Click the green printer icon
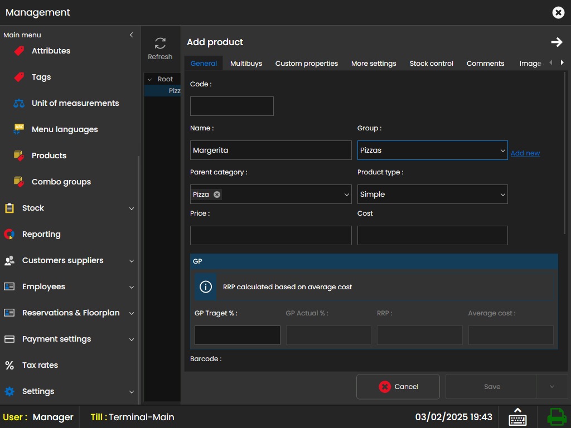Viewport: 571px width, 428px height. coord(556,417)
